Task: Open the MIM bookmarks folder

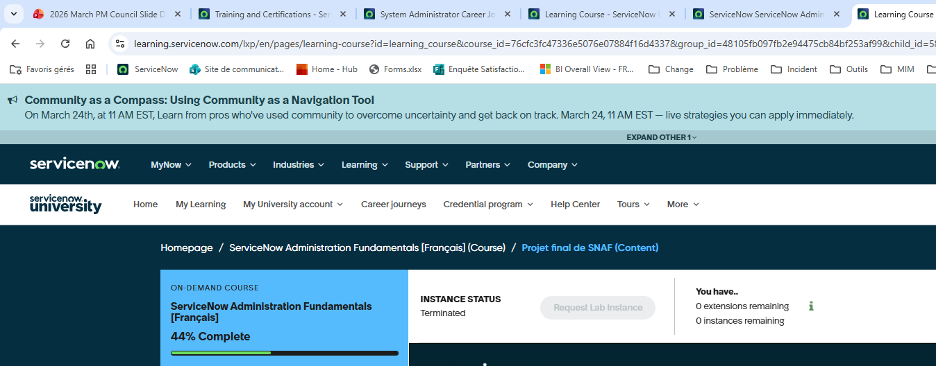Action: (x=897, y=69)
